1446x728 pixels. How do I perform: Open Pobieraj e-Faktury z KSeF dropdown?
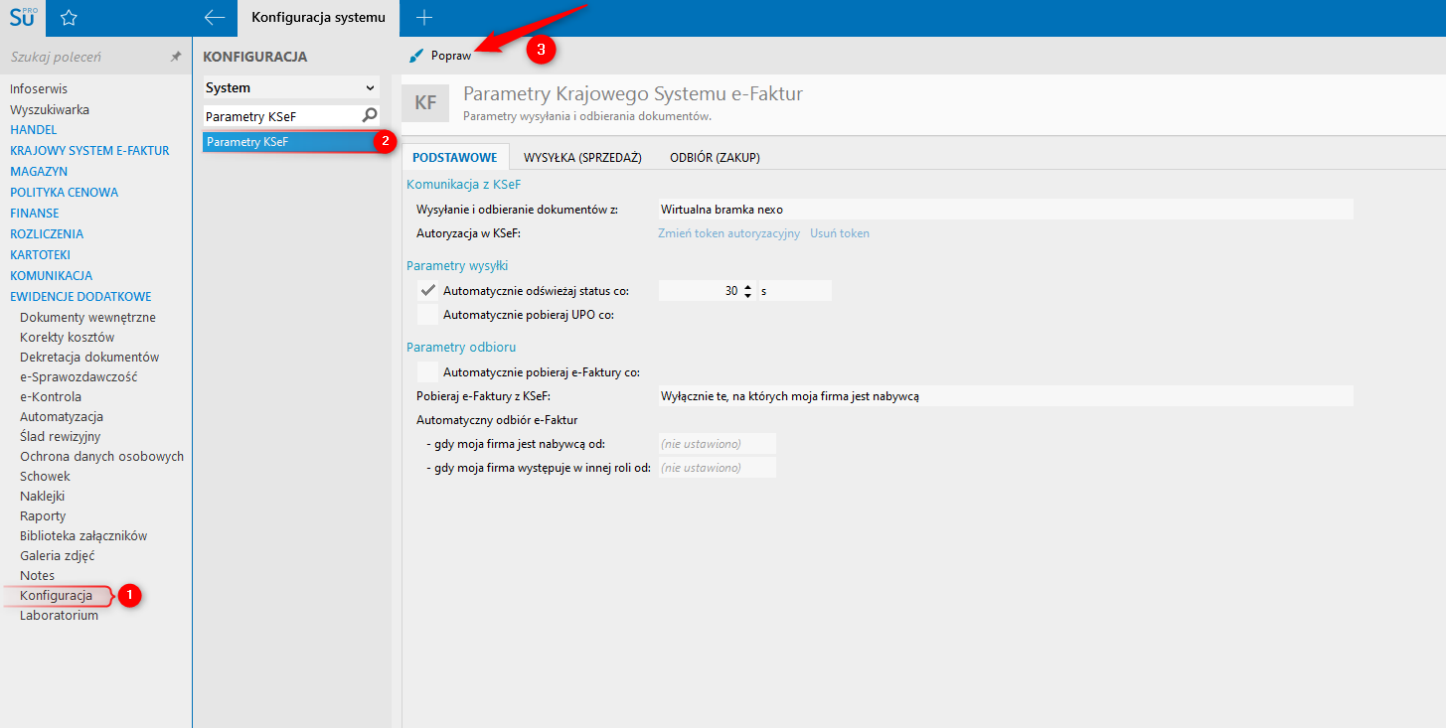coord(1006,395)
